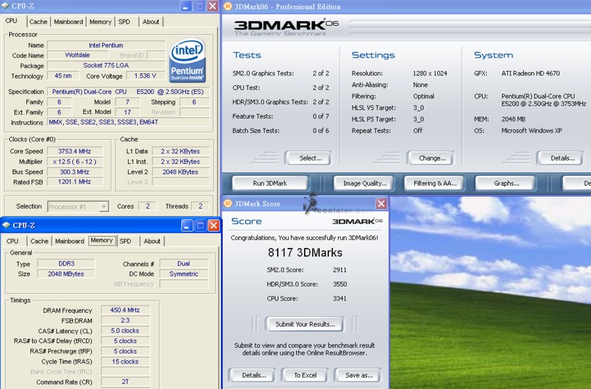Open the Mainboard tab in the lower CPU-Z window
This screenshot has width=591, height=389.
click(70, 241)
